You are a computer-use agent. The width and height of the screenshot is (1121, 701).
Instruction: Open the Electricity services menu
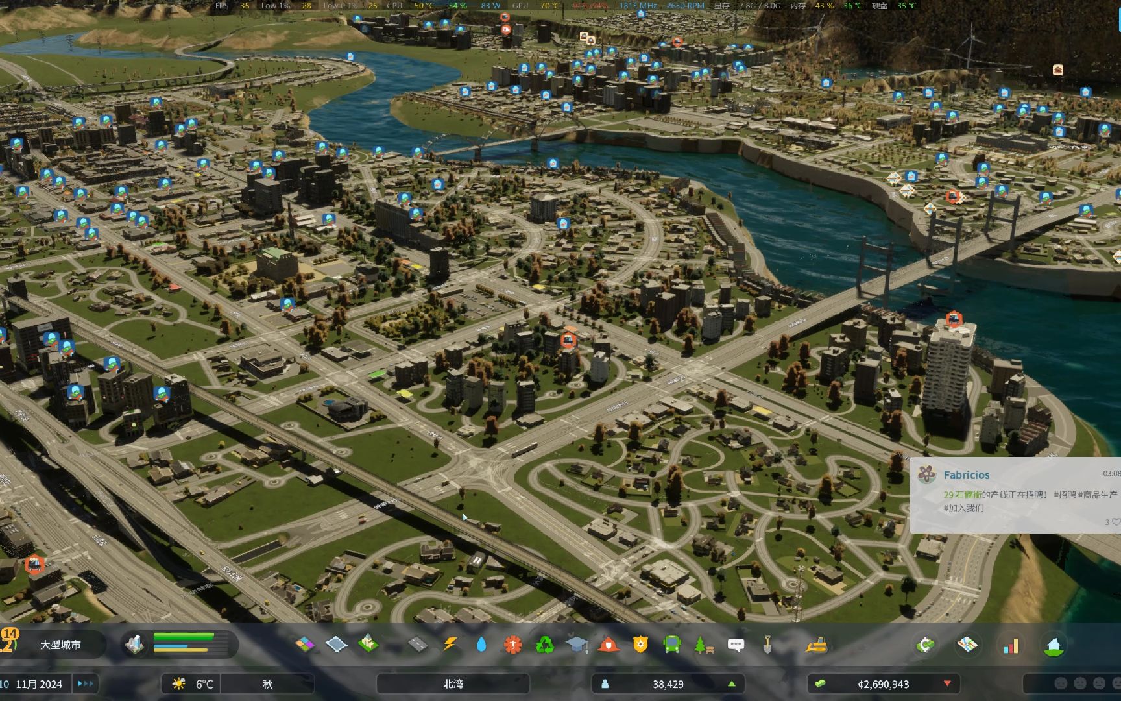450,645
